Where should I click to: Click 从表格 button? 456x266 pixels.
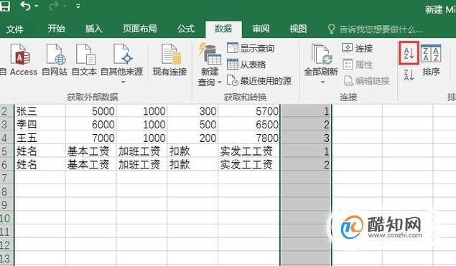(246, 65)
